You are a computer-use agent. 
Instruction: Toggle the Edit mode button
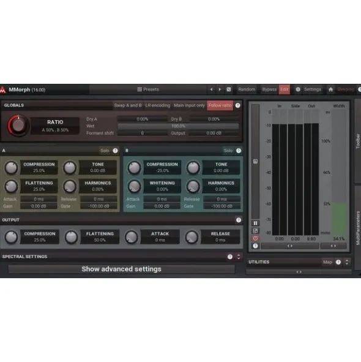pyautogui.click(x=284, y=89)
